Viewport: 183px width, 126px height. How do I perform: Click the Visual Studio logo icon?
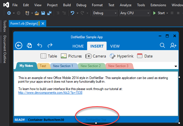pyautogui.click(x=6, y=5)
